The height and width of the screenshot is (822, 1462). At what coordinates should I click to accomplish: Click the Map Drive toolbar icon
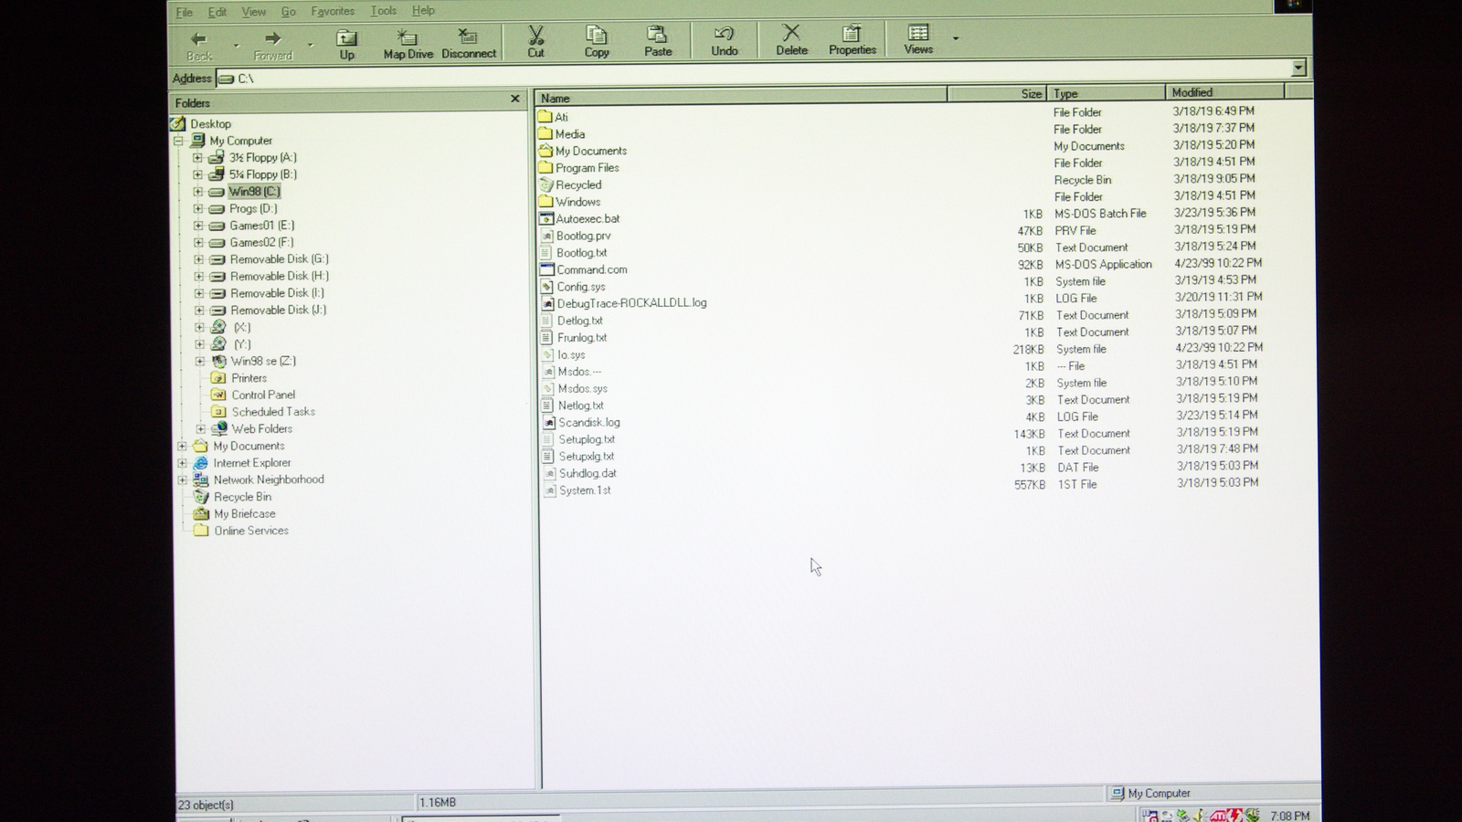tap(408, 37)
